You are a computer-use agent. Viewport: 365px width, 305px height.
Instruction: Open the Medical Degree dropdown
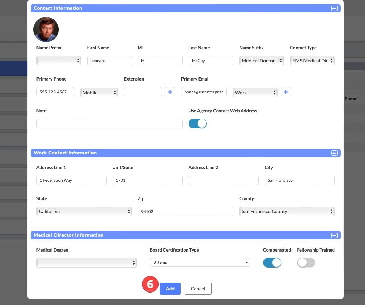[86, 263]
